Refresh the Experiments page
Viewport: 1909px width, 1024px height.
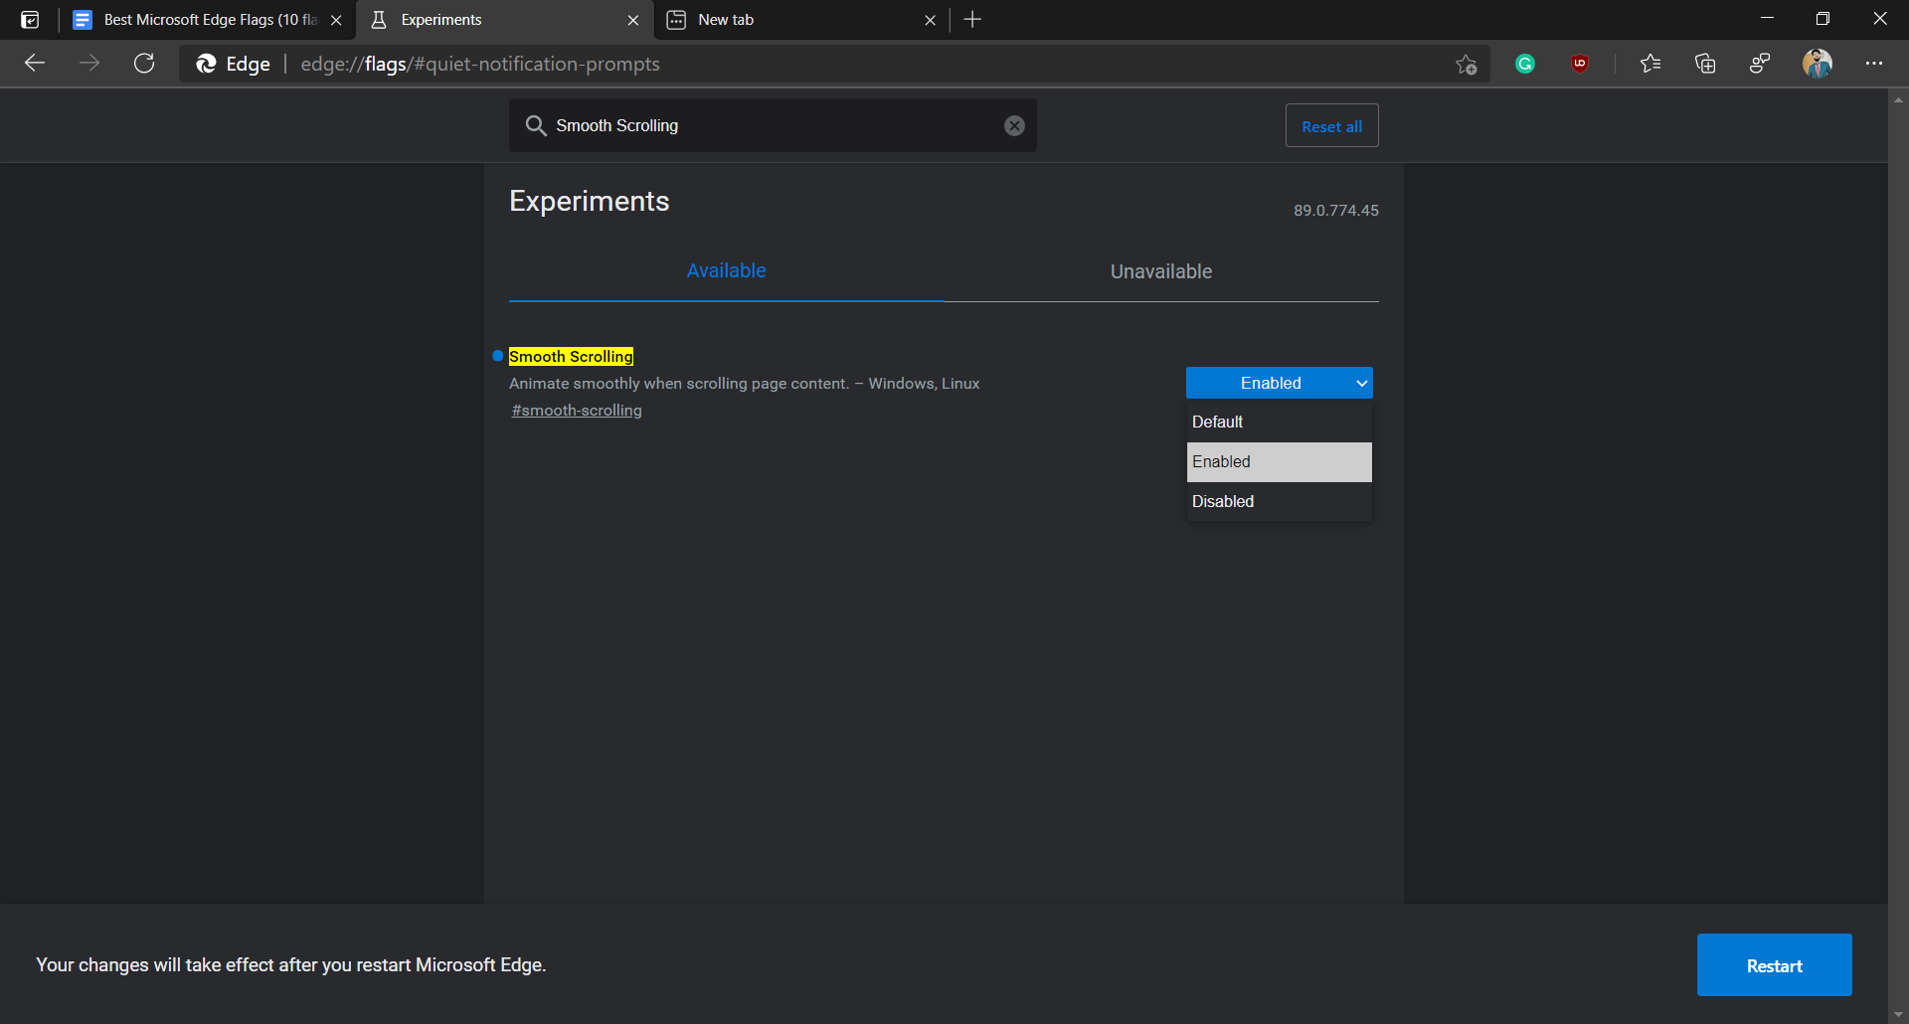coord(144,63)
